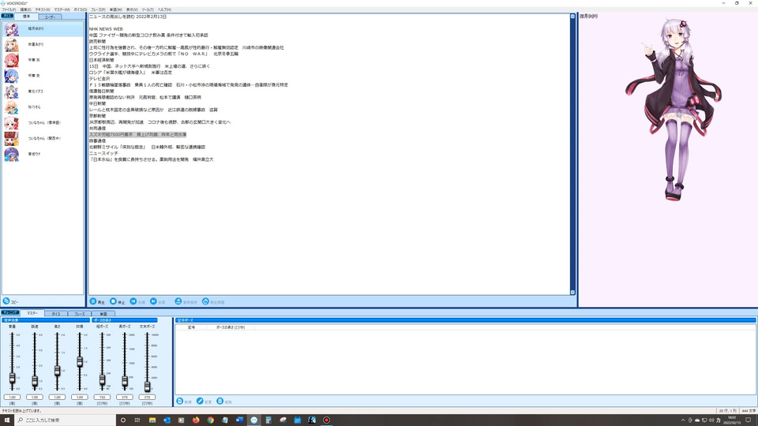Open the 単語(W) menu

pos(115,9)
